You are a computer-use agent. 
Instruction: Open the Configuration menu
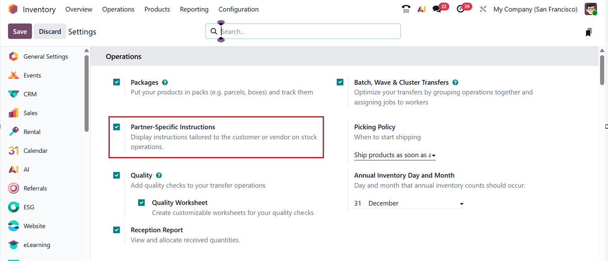(239, 9)
